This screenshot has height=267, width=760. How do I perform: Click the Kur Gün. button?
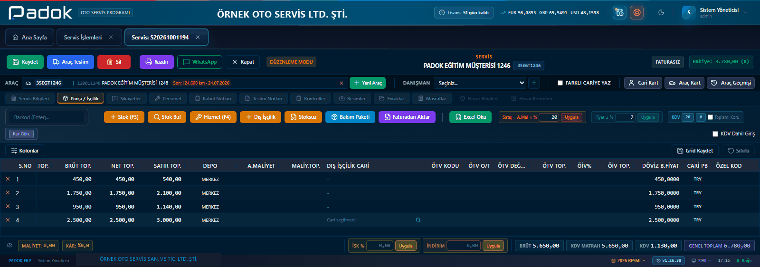point(21,134)
